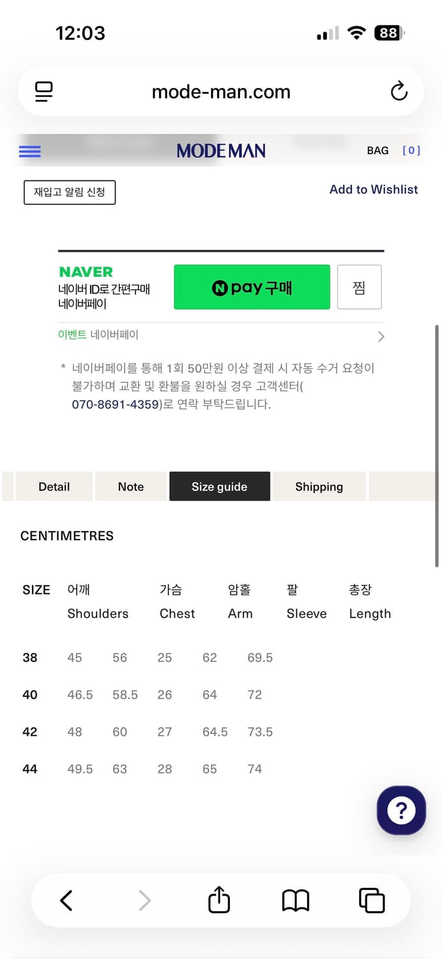Viewport: 442px width, 959px height.
Task: Switch to the Detail tab
Action: [x=54, y=487]
